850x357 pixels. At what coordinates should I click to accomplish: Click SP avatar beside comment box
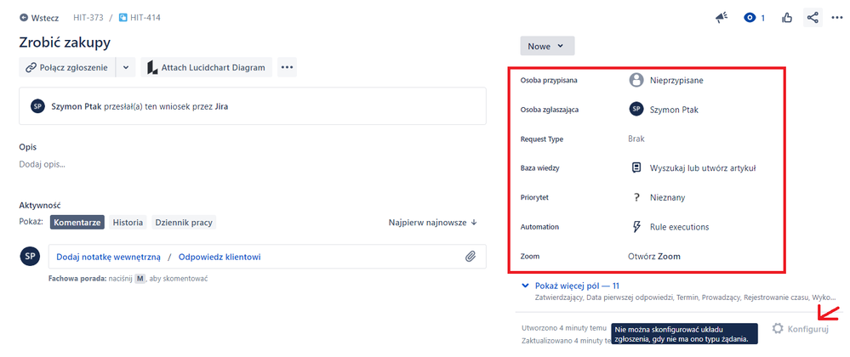(x=31, y=256)
